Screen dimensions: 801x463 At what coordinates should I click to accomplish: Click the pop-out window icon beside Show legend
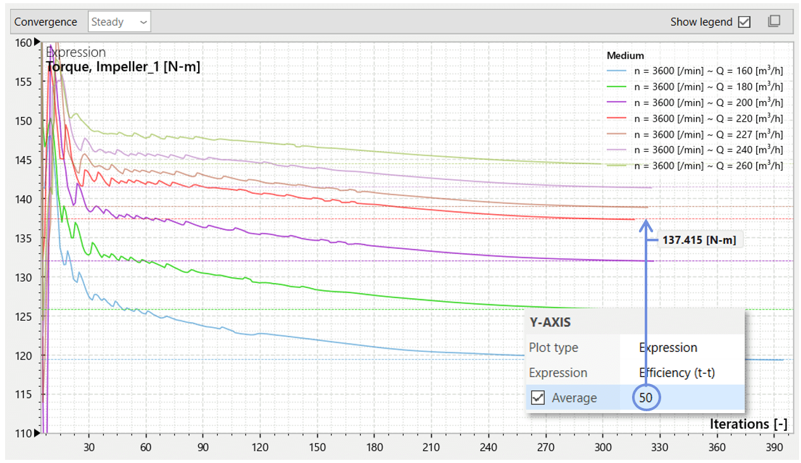[774, 21]
